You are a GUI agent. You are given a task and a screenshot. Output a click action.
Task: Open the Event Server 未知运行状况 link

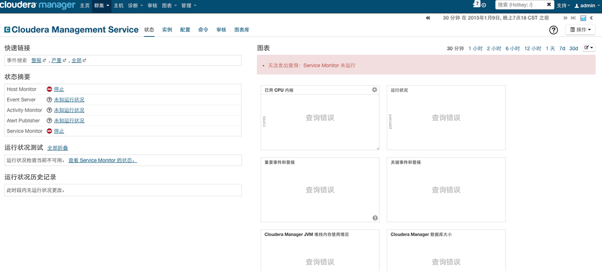pyautogui.click(x=69, y=100)
